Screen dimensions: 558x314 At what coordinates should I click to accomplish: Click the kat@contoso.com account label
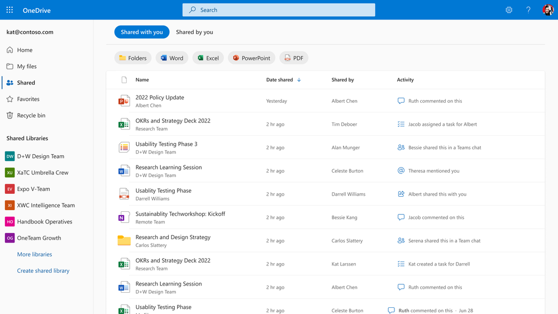30,32
